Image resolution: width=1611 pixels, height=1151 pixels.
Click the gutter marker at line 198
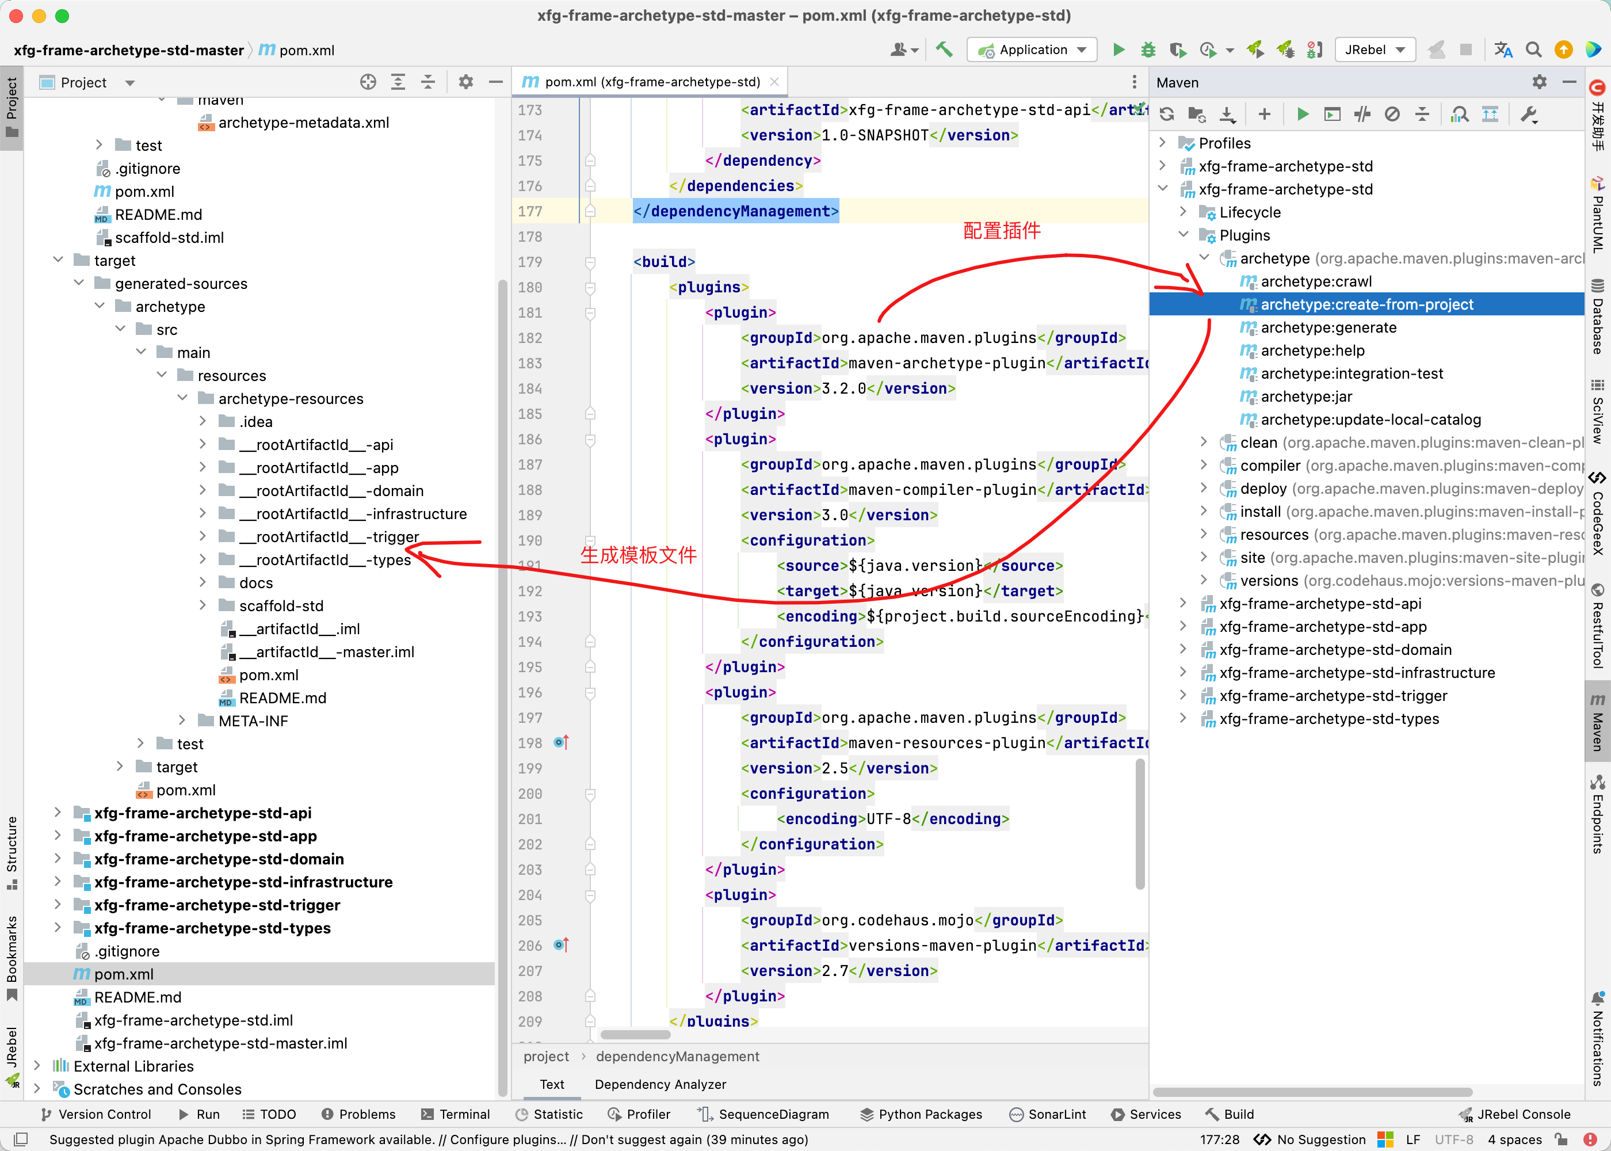coord(561,742)
